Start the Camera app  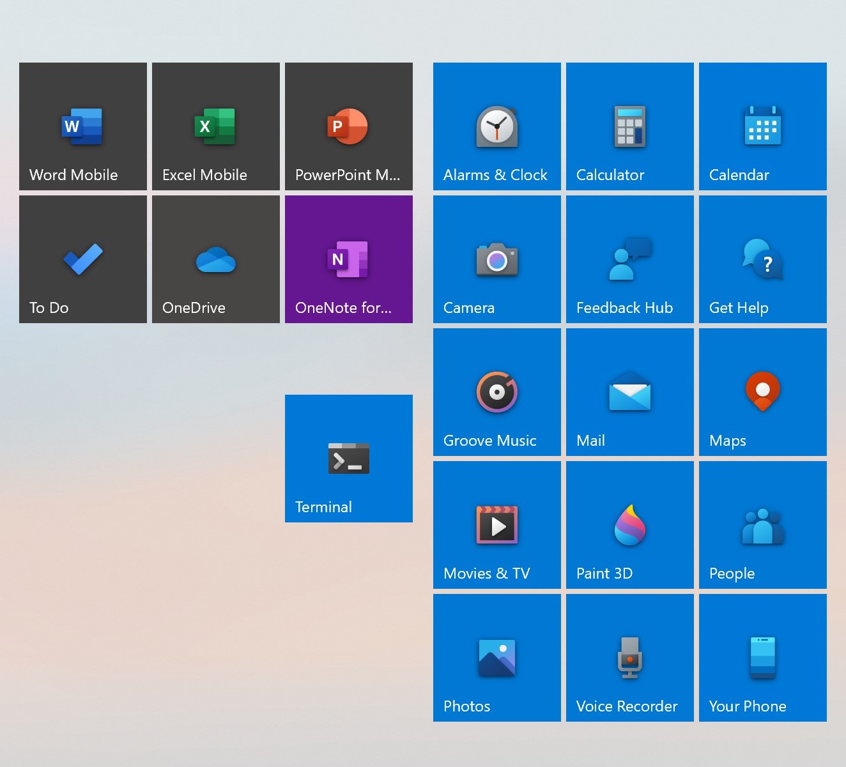pos(496,259)
